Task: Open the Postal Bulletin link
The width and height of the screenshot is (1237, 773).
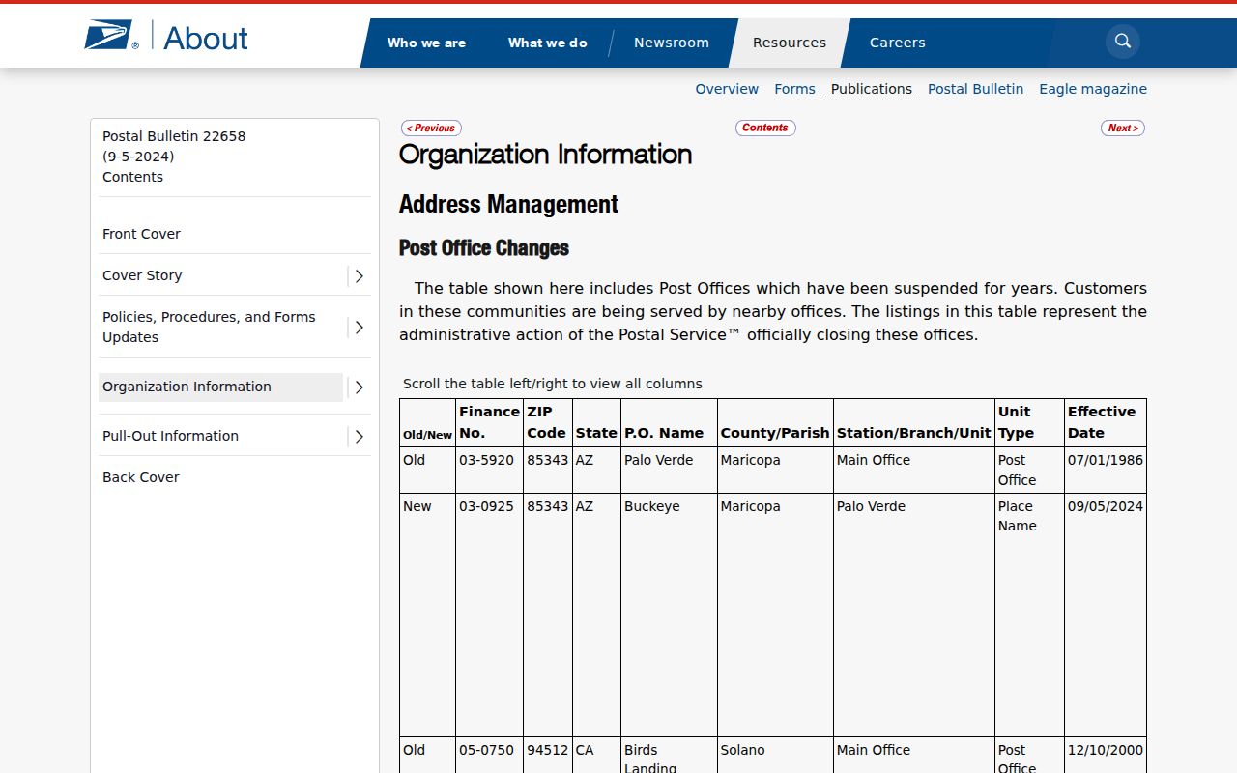Action: click(x=975, y=89)
